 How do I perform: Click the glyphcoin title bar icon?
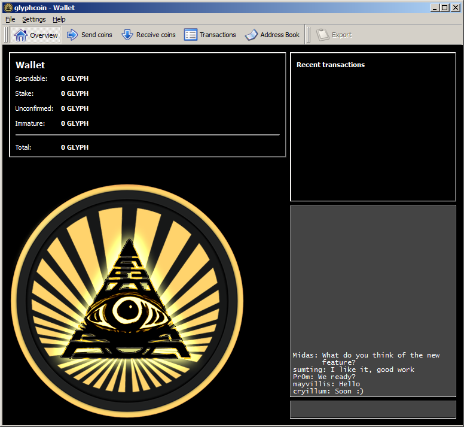(x=8, y=8)
